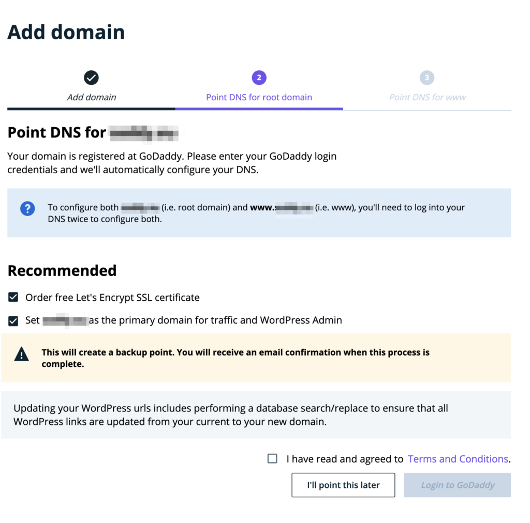The height and width of the screenshot is (523, 530).
Task: Click the "Add domain" page title
Action: (66, 32)
